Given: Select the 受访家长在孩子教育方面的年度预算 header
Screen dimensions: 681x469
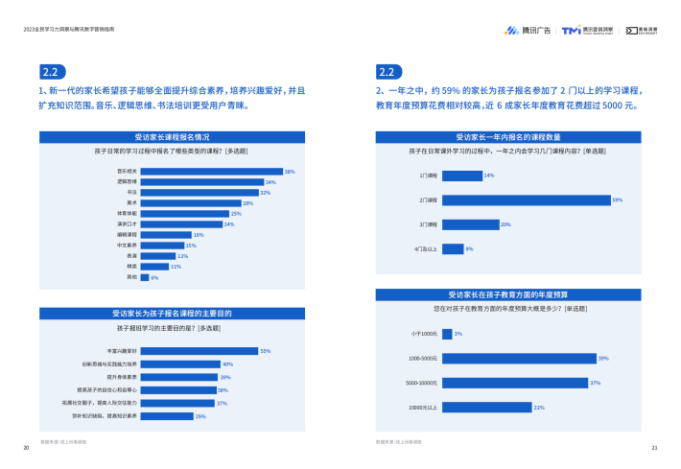Looking at the screenshot, I should [508, 294].
